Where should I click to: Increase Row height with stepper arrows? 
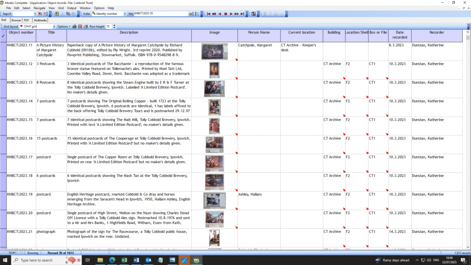[114, 25]
